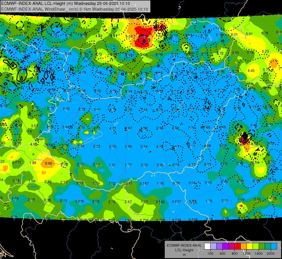The image size is (282, 259).
Task: Pick the orange legend color swatch
Action: pyautogui.click(x=244, y=246)
